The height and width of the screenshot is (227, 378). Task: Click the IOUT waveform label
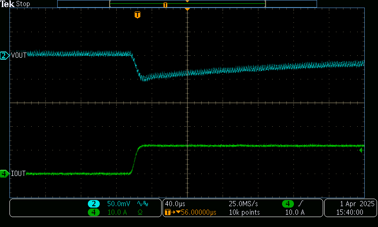pyautogui.click(x=18, y=174)
